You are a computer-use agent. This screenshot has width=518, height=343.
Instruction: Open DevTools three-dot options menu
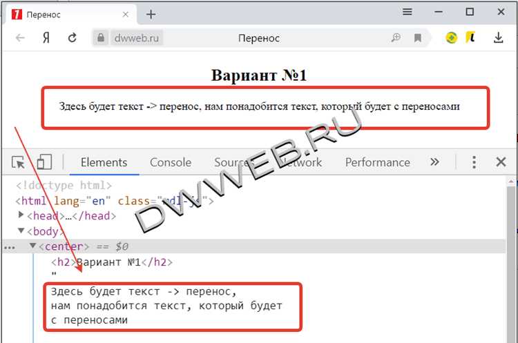pyautogui.click(x=474, y=162)
